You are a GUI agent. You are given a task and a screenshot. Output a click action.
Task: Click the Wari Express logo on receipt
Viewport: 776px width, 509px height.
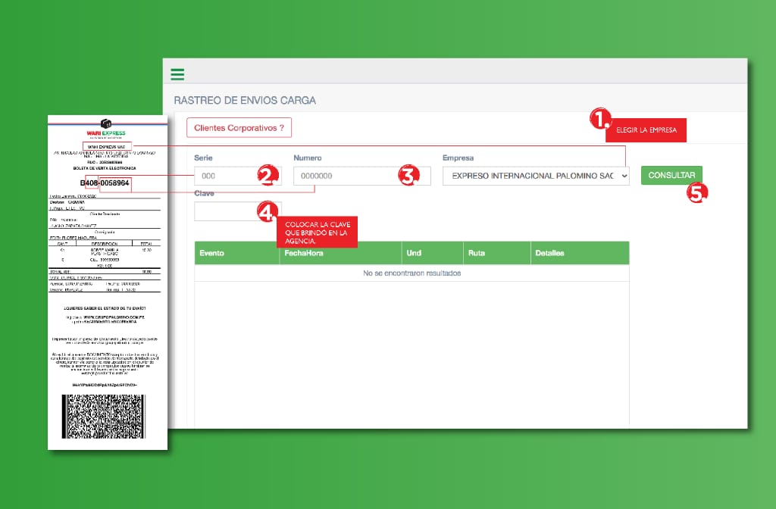pos(106,133)
